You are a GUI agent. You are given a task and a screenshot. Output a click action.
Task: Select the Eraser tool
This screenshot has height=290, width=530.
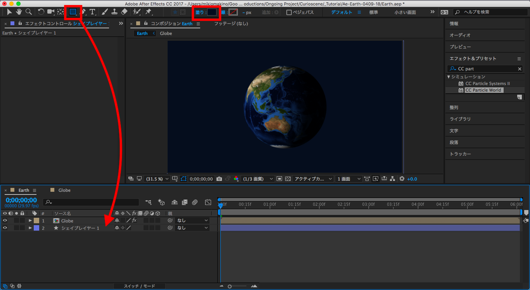pyautogui.click(x=124, y=12)
